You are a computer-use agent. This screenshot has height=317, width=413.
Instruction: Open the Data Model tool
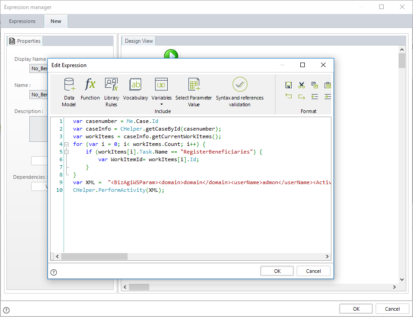click(x=69, y=92)
